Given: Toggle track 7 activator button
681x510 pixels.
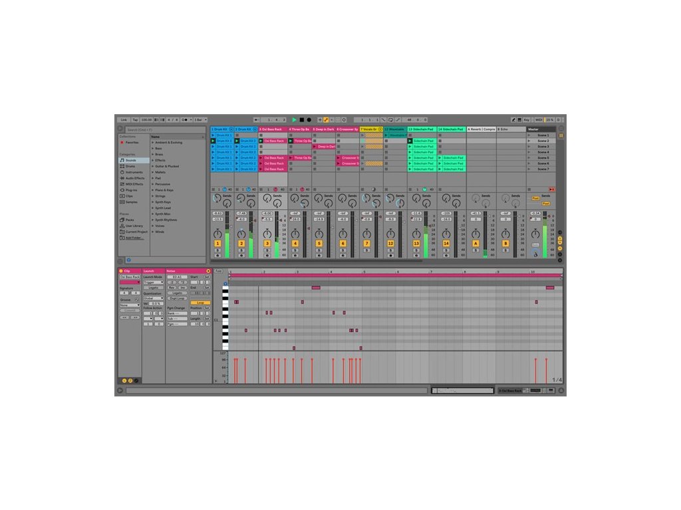Looking at the screenshot, I should (x=366, y=244).
